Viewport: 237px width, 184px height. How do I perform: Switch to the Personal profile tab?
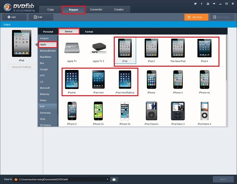[48, 31]
